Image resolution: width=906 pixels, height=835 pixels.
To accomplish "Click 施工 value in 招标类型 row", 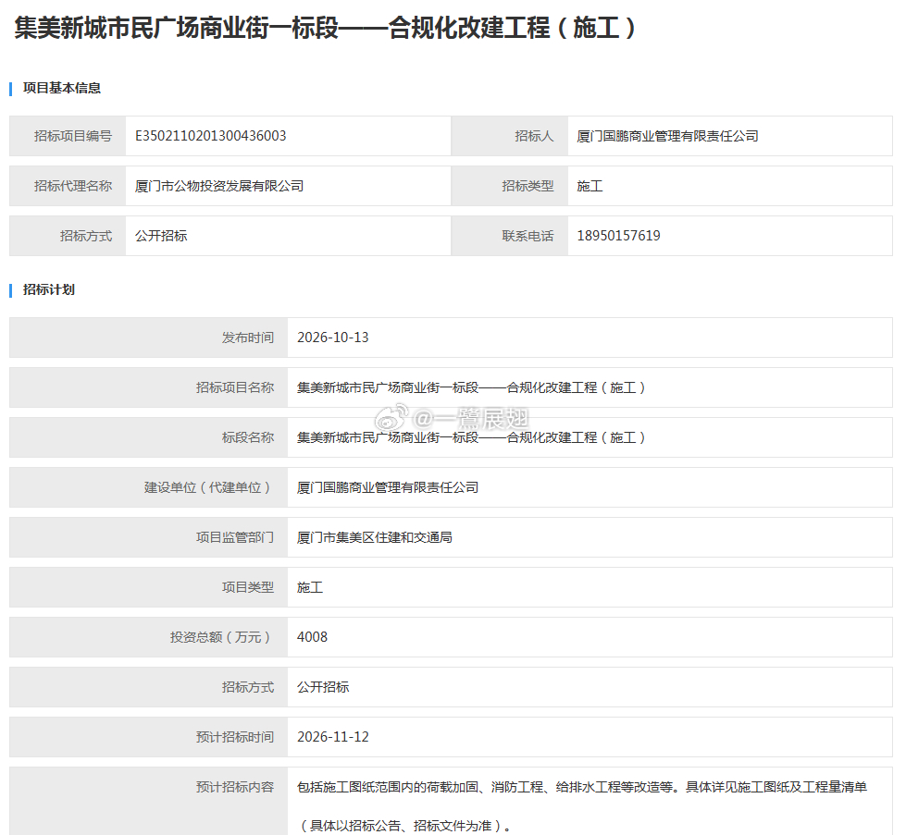I will (590, 186).
